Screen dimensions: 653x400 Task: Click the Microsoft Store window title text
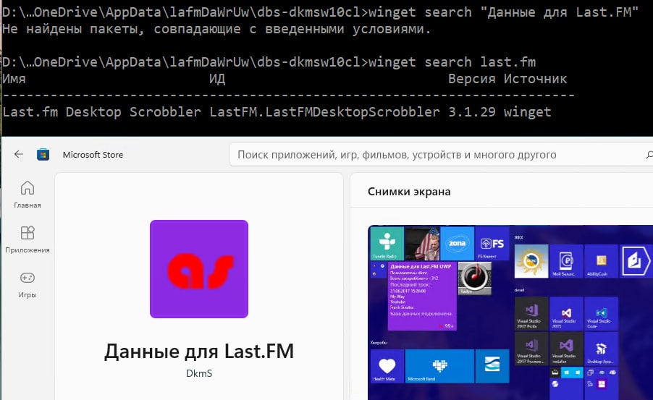click(93, 155)
